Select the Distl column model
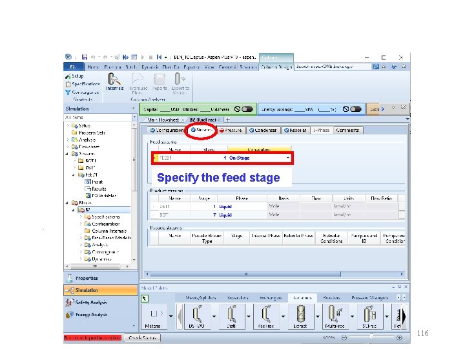 point(232,317)
